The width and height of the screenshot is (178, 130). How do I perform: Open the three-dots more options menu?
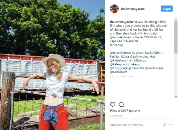pyautogui.click(x=171, y=125)
